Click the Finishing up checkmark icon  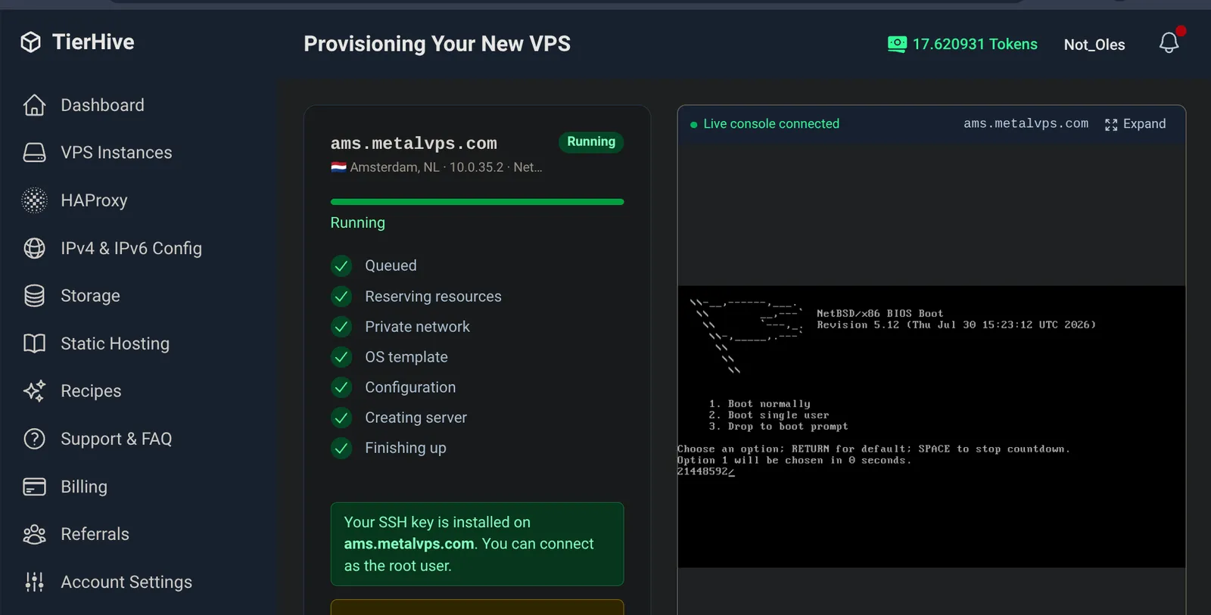pyautogui.click(x=341, y=448)
